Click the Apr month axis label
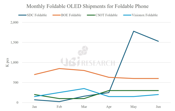Viewport: 175px width, 111px height. [x=109, y=107]
